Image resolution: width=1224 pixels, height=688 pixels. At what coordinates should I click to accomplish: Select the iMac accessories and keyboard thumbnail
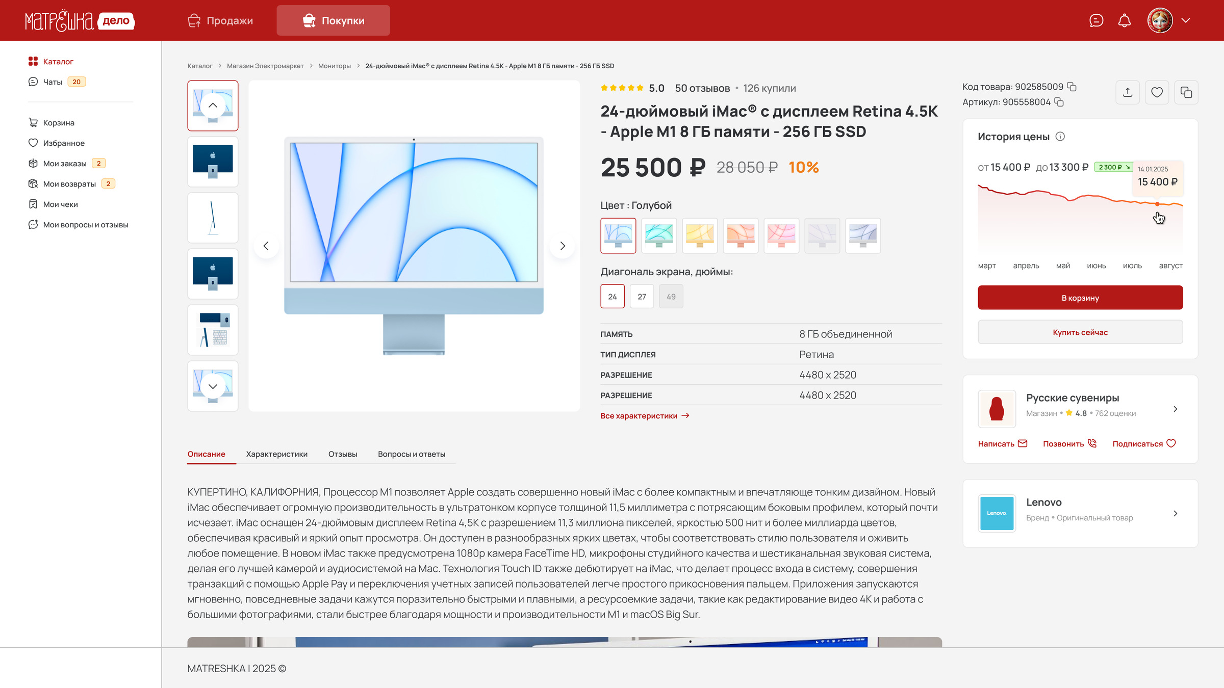click(213, 330)
